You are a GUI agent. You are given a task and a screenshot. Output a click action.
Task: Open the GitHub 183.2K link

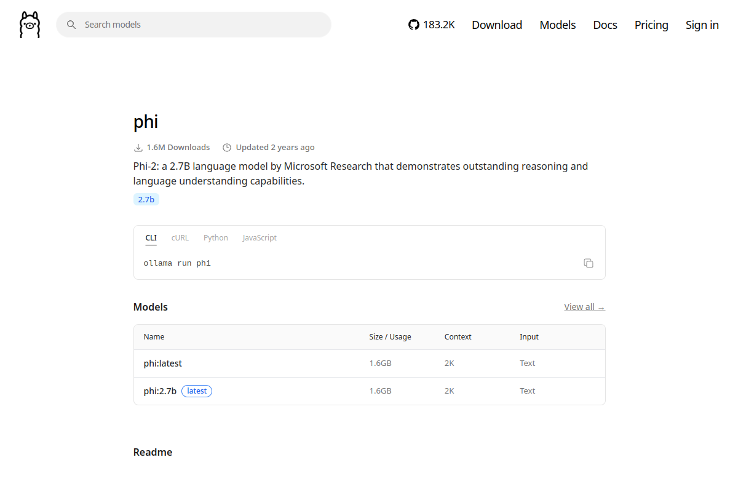(432, 25)
